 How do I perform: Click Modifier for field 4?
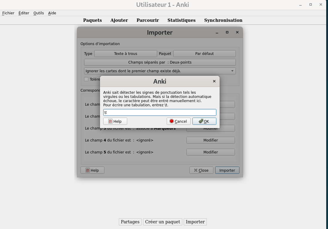pyautogui.click(x=210, y=140)
